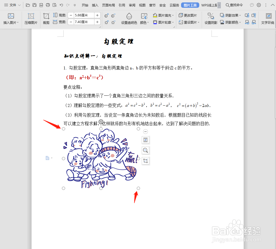Select the 裁剪 crop tool
Image resolution: width=276 pixels, height=249 pixels.
pos(46,19)
